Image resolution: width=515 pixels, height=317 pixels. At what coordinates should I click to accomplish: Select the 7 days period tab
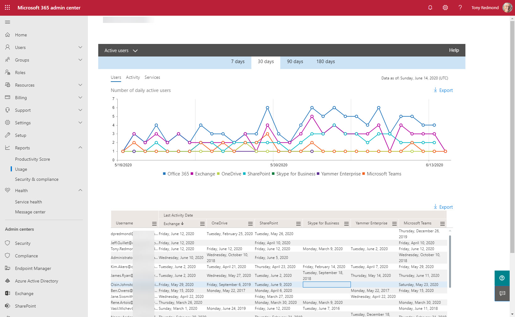pos(238,62)
